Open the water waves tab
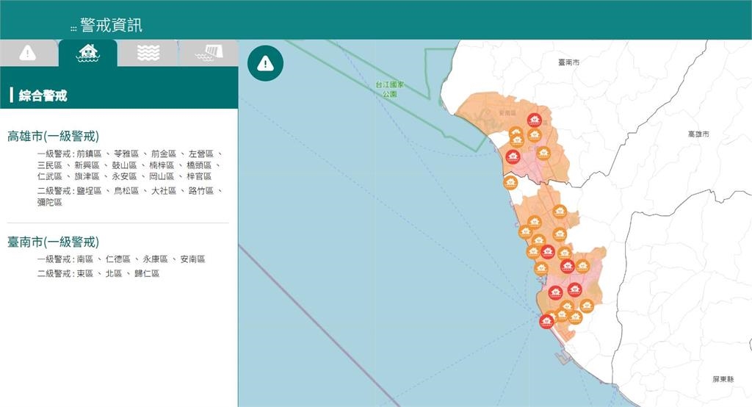Image resolution: width=752 pixels, height=407 pixels. [148, 54]
